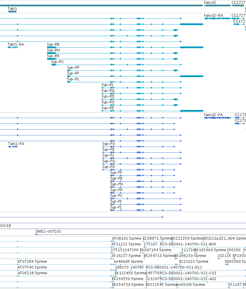Select the TakI1-RA transcript label

click(x=16, y=44)
